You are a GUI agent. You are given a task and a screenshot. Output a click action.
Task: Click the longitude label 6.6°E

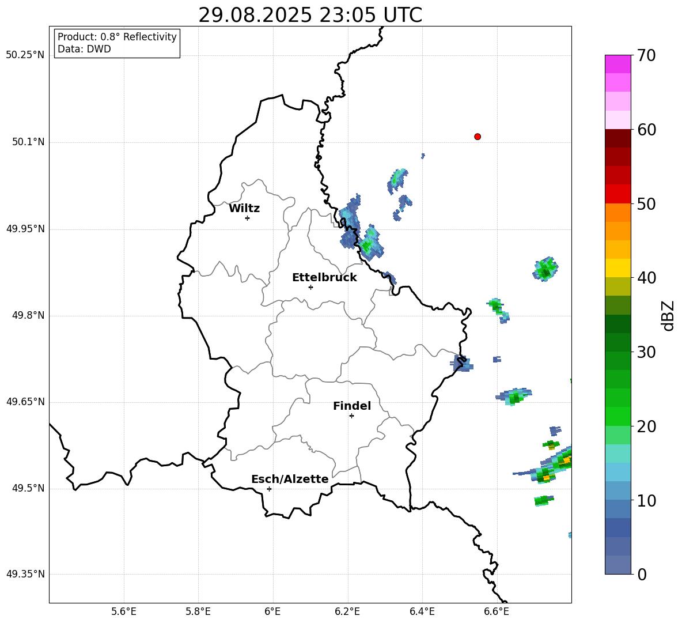pos(497,612)
